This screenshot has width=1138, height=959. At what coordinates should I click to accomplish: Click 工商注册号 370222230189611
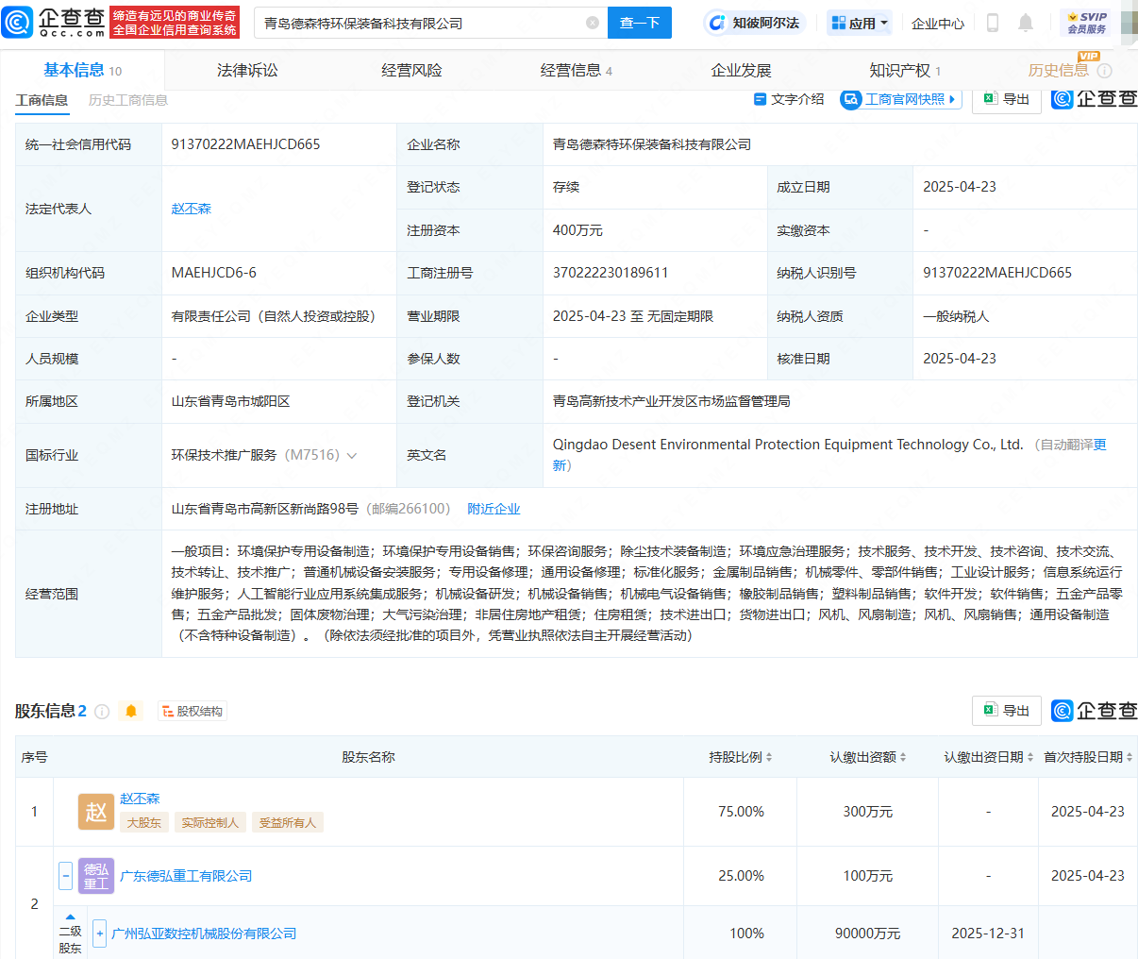[611, 273]
